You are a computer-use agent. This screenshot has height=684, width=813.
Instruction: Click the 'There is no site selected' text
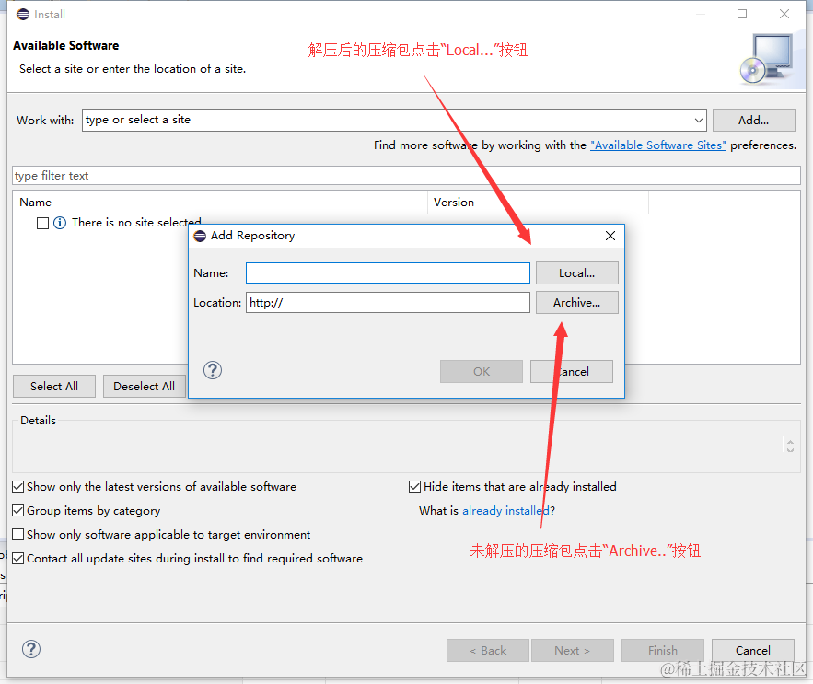136,223
